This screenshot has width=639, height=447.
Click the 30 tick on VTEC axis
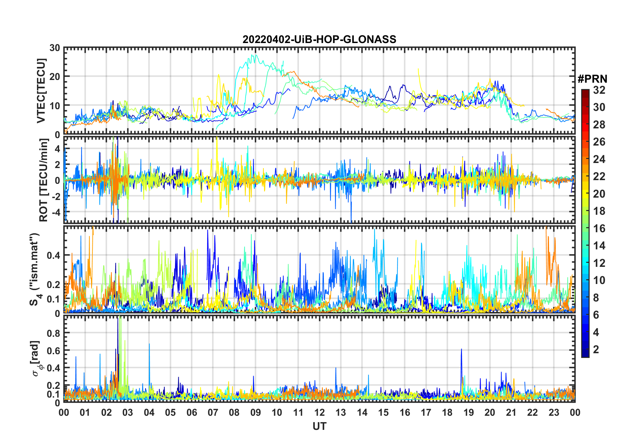click(55, 48)
